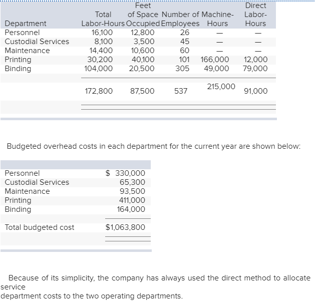
Task: Select the $1,063,800 total amount
Action: [125, 227]
